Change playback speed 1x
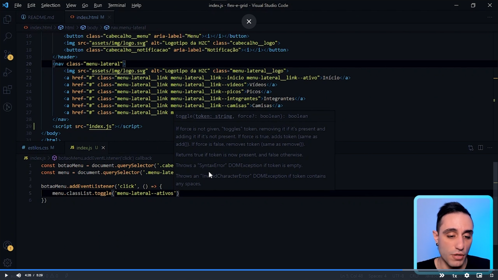498x280 pixels. click(x=454, y=276)
